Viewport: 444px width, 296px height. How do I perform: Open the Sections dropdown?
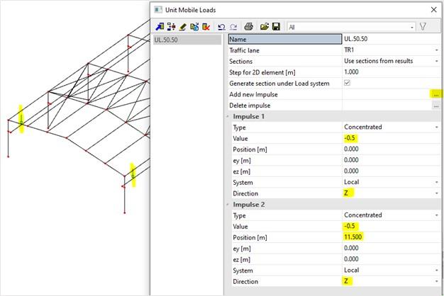click(435, 62)
